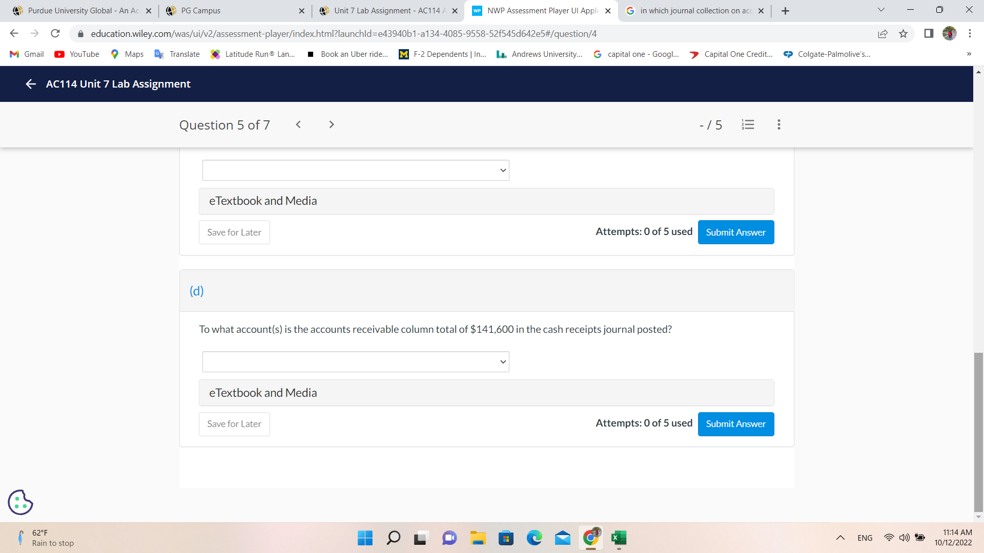Go to next question chevron
The height and width of the screenshot is (553, 984).
click(332, 124)
